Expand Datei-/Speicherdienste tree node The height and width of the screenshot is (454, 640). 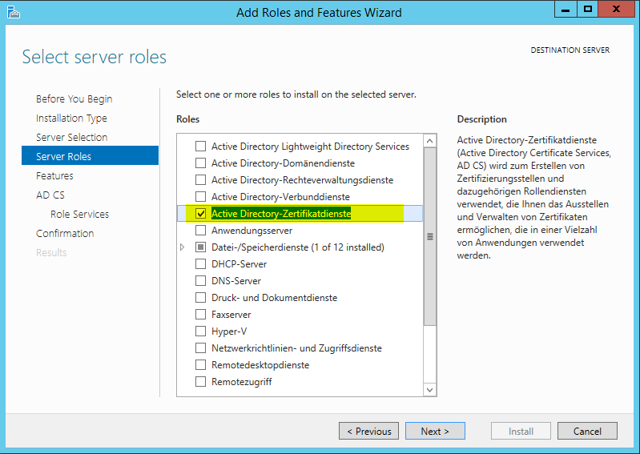pyautogui.click(x=183, y=247)
